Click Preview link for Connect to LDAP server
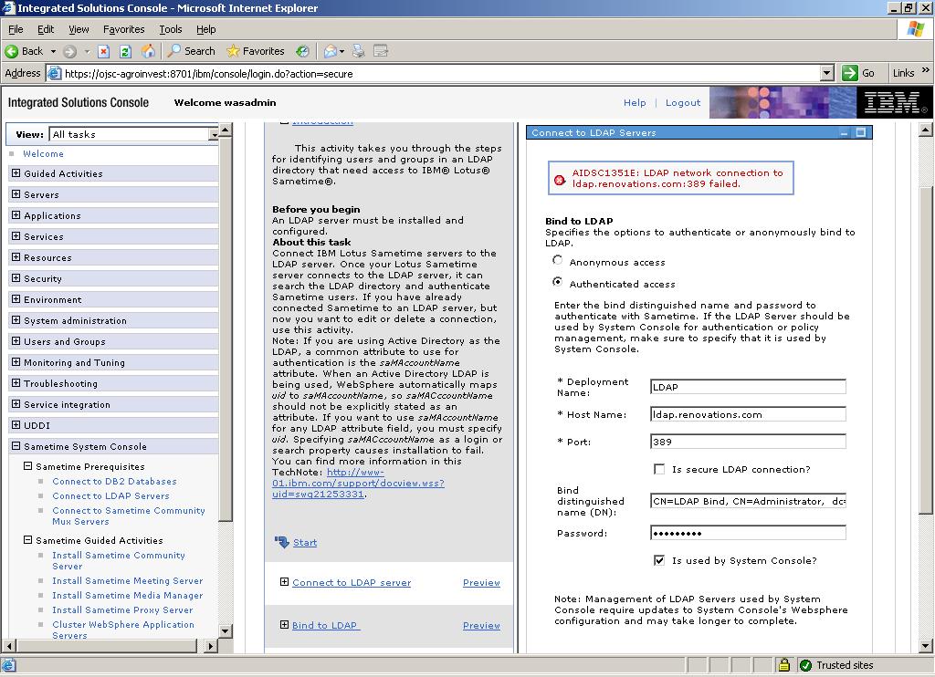Viewport: 935px width, 677px height. pyautogui.click(x=481, y=582)
